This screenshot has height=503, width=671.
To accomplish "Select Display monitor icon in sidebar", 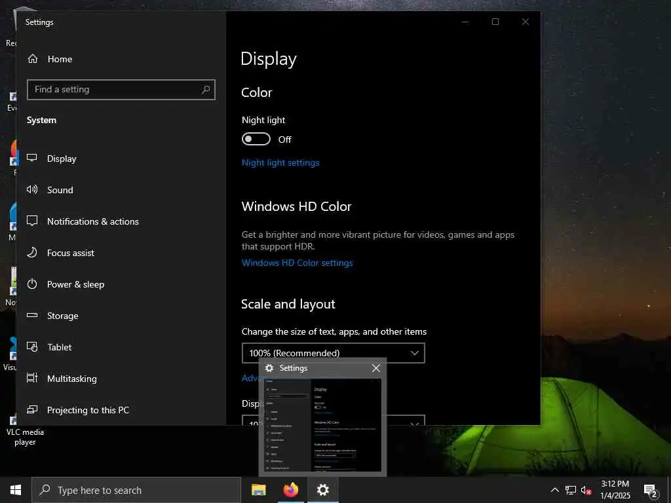I will click(x=32, y=158).
